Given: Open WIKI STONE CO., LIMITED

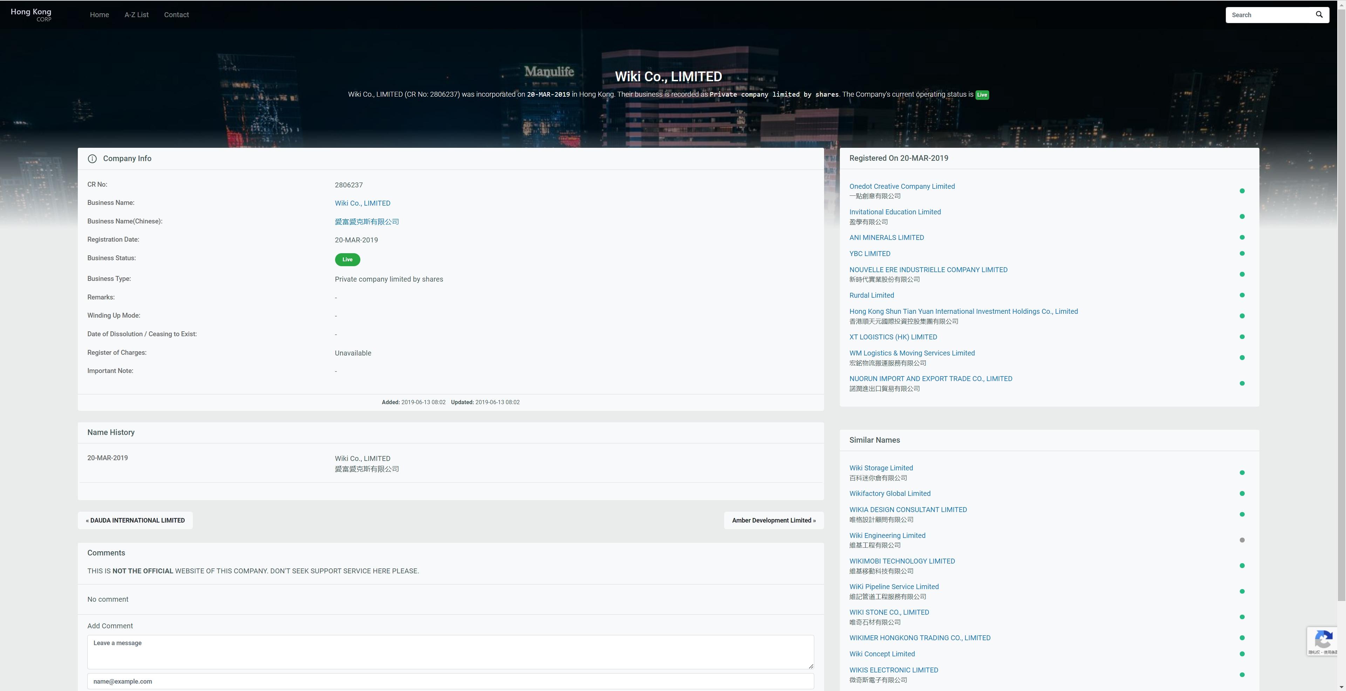Looking at the screenshot, I should [x=889, y=612].
